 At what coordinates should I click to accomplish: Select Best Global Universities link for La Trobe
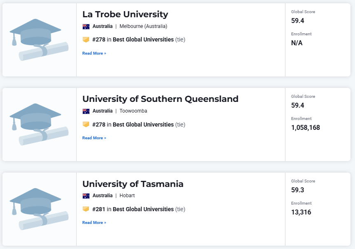coord(143,39)
